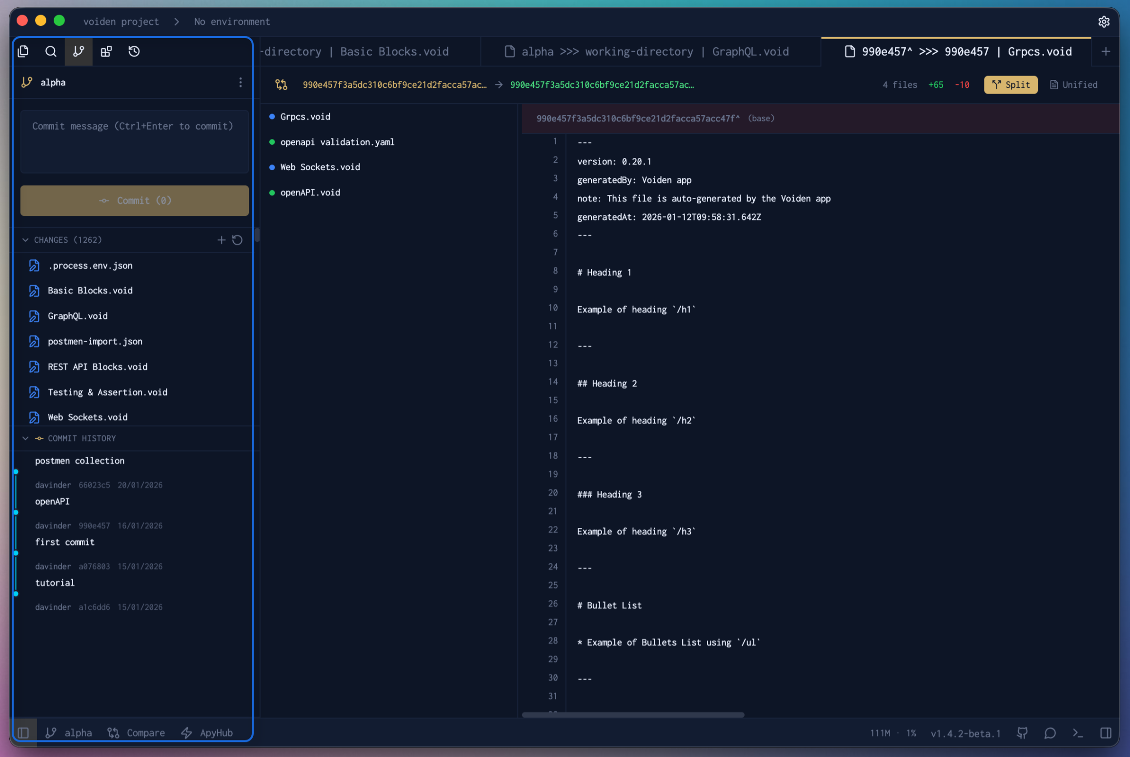
Task: Stage all changes with the plus icon
Action: coord(222,240)
